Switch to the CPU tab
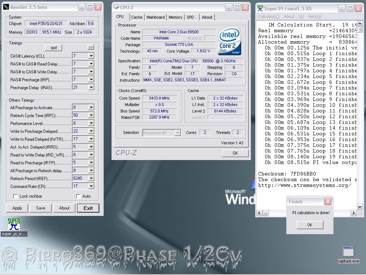The image size is (366, 275). point(120,17)
